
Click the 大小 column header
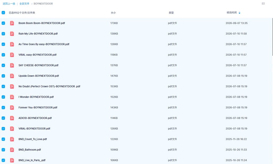113,13
